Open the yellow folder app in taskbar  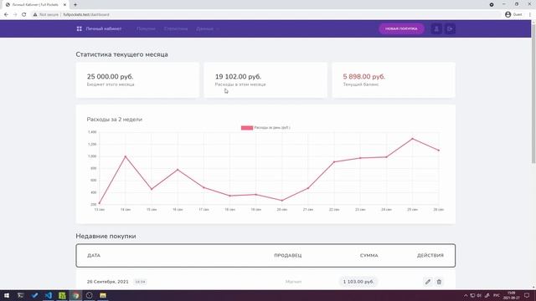pyautogui.click(x=103, y=295)
